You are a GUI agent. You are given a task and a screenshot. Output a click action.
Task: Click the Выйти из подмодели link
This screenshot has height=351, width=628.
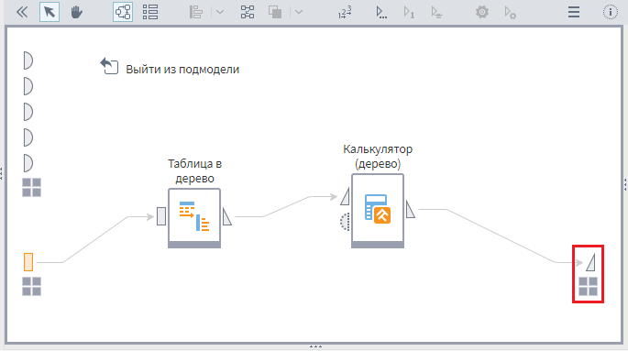[x=182, y=70]
